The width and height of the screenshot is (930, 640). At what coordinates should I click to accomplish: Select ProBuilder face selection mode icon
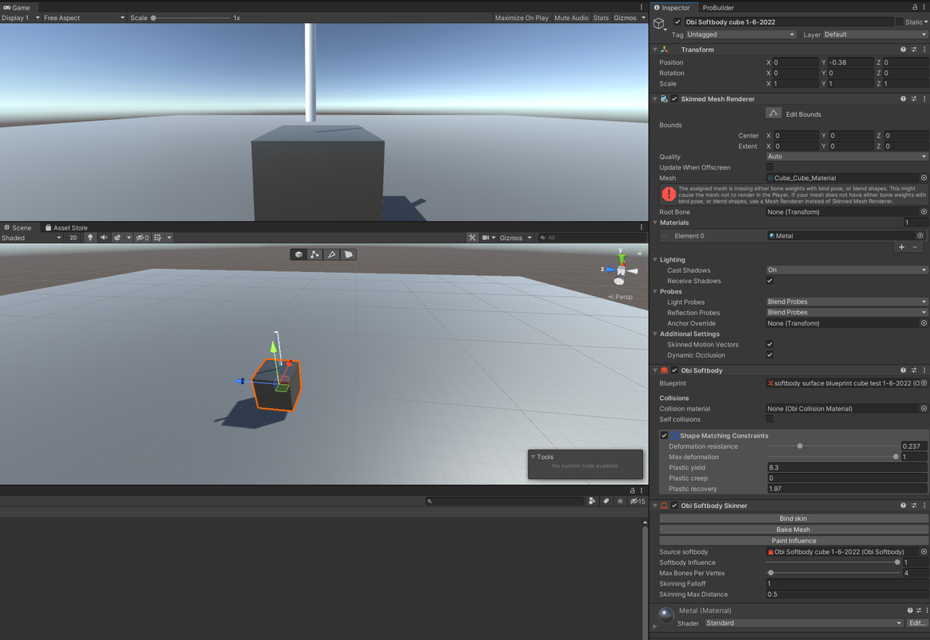348,254
